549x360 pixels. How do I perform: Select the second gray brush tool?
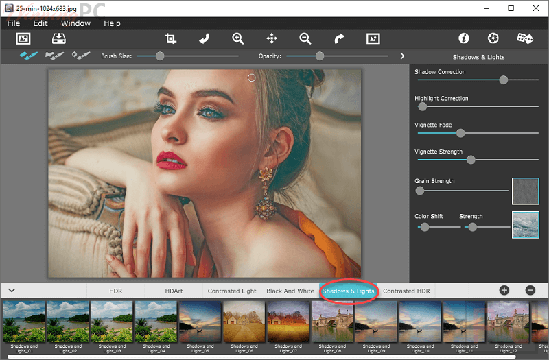coord(54,56)
